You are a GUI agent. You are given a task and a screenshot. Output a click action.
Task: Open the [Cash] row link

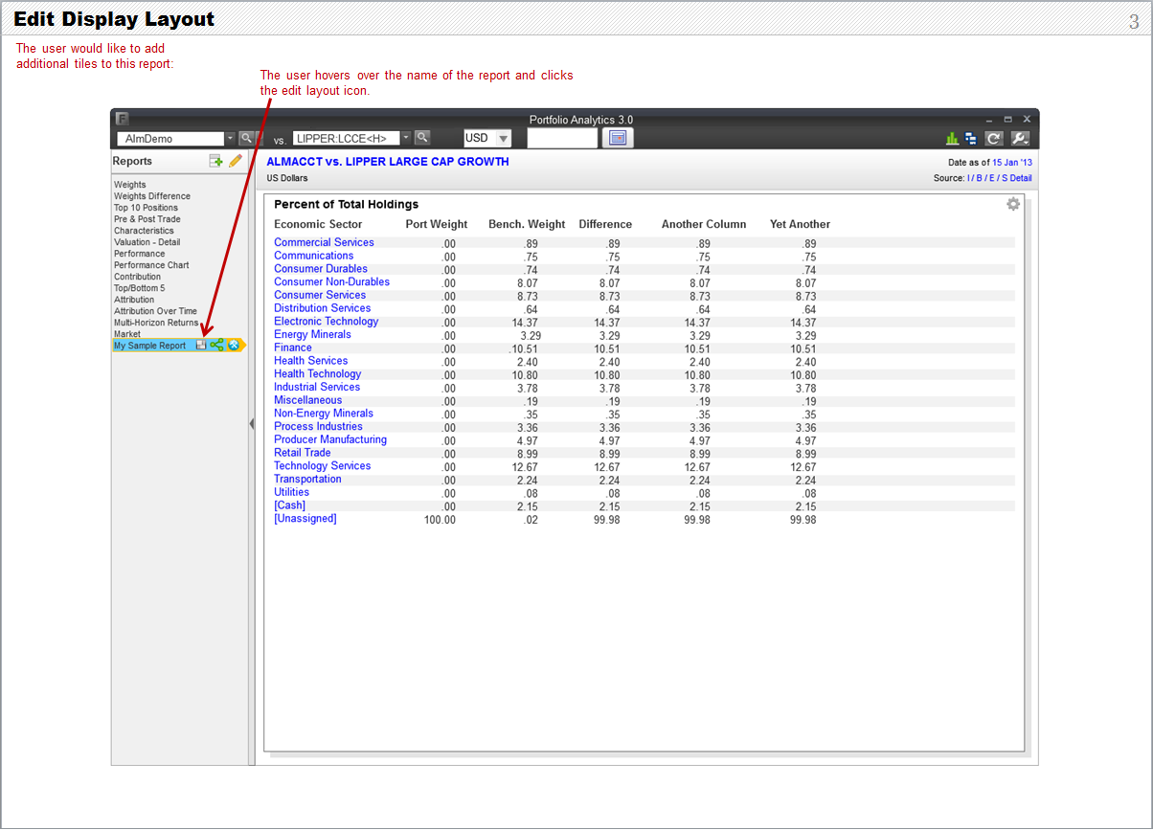pos(290,505)
